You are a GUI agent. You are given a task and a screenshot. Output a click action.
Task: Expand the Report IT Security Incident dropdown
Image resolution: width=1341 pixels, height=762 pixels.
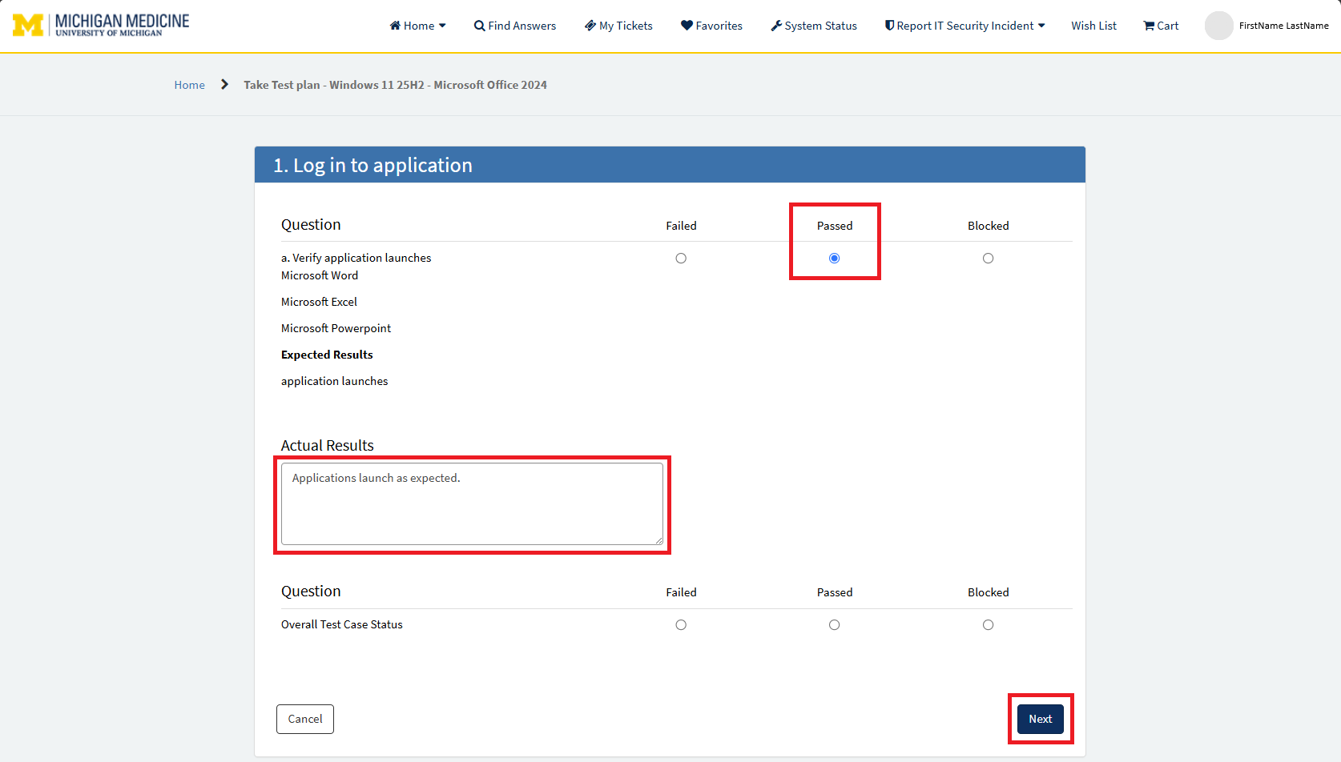pyautogui.click(x=964, y=26)
